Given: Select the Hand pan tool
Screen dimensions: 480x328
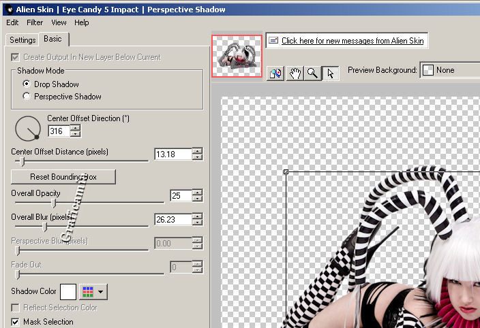Looking at the screenshot, I should point(295,73).
